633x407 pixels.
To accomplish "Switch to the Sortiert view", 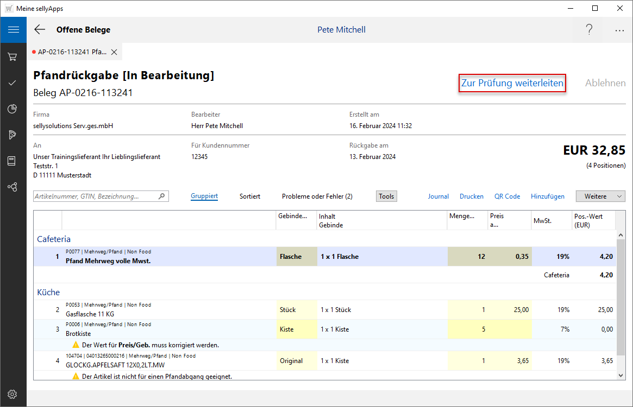I will point(249,196).
